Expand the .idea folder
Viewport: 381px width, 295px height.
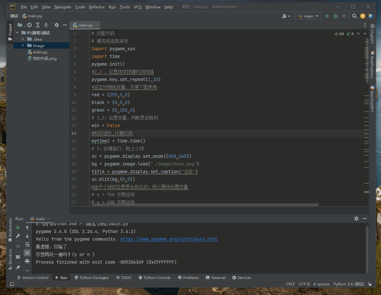[x=23, y=39]
